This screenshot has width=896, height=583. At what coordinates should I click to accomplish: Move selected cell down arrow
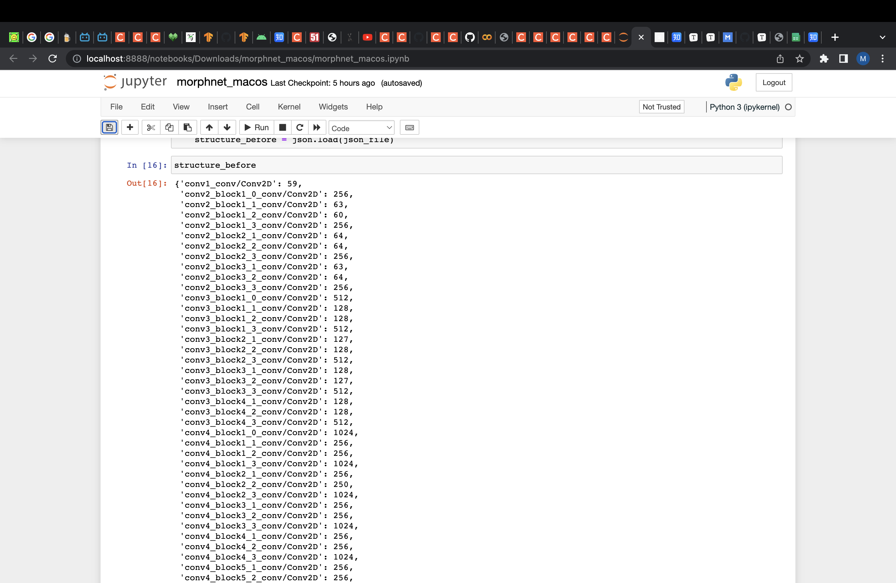coord(227,127)
